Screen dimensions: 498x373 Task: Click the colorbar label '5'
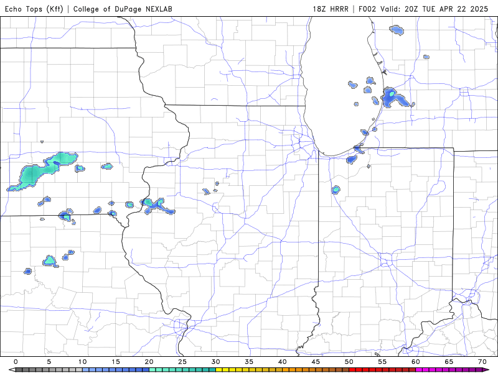49,362
